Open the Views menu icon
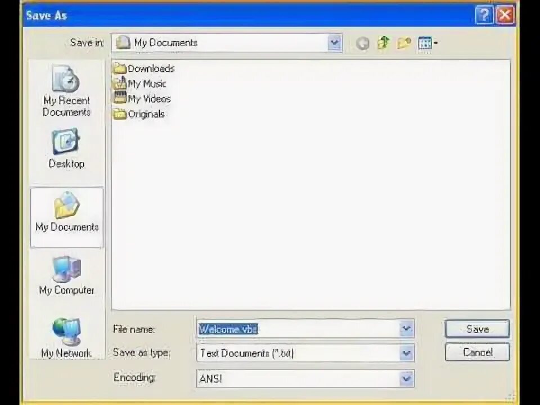This screenshot has width=540, height=405. point(427,43)
